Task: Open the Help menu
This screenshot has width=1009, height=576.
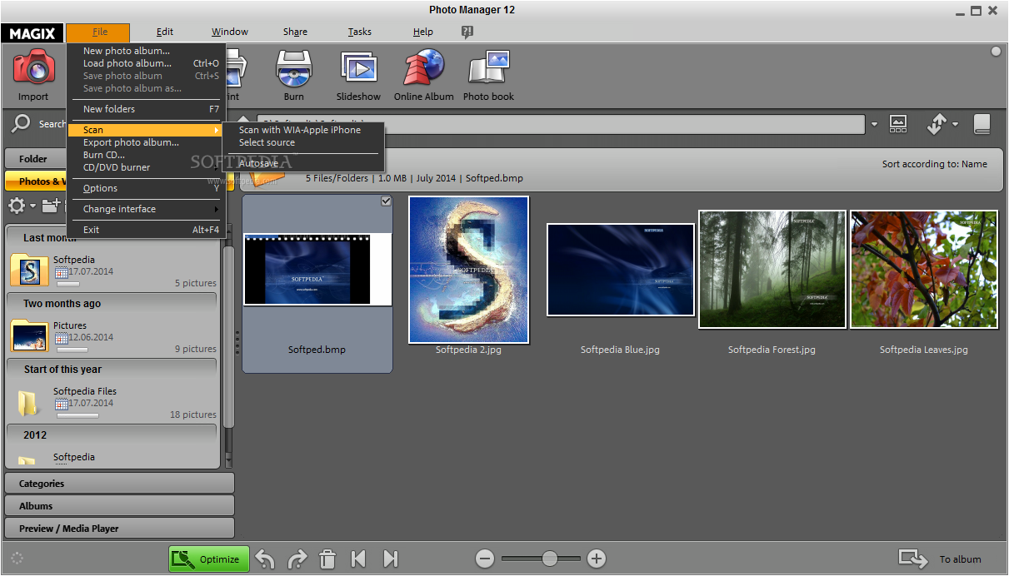Action: pyautogui.click(x=423, y=32)
